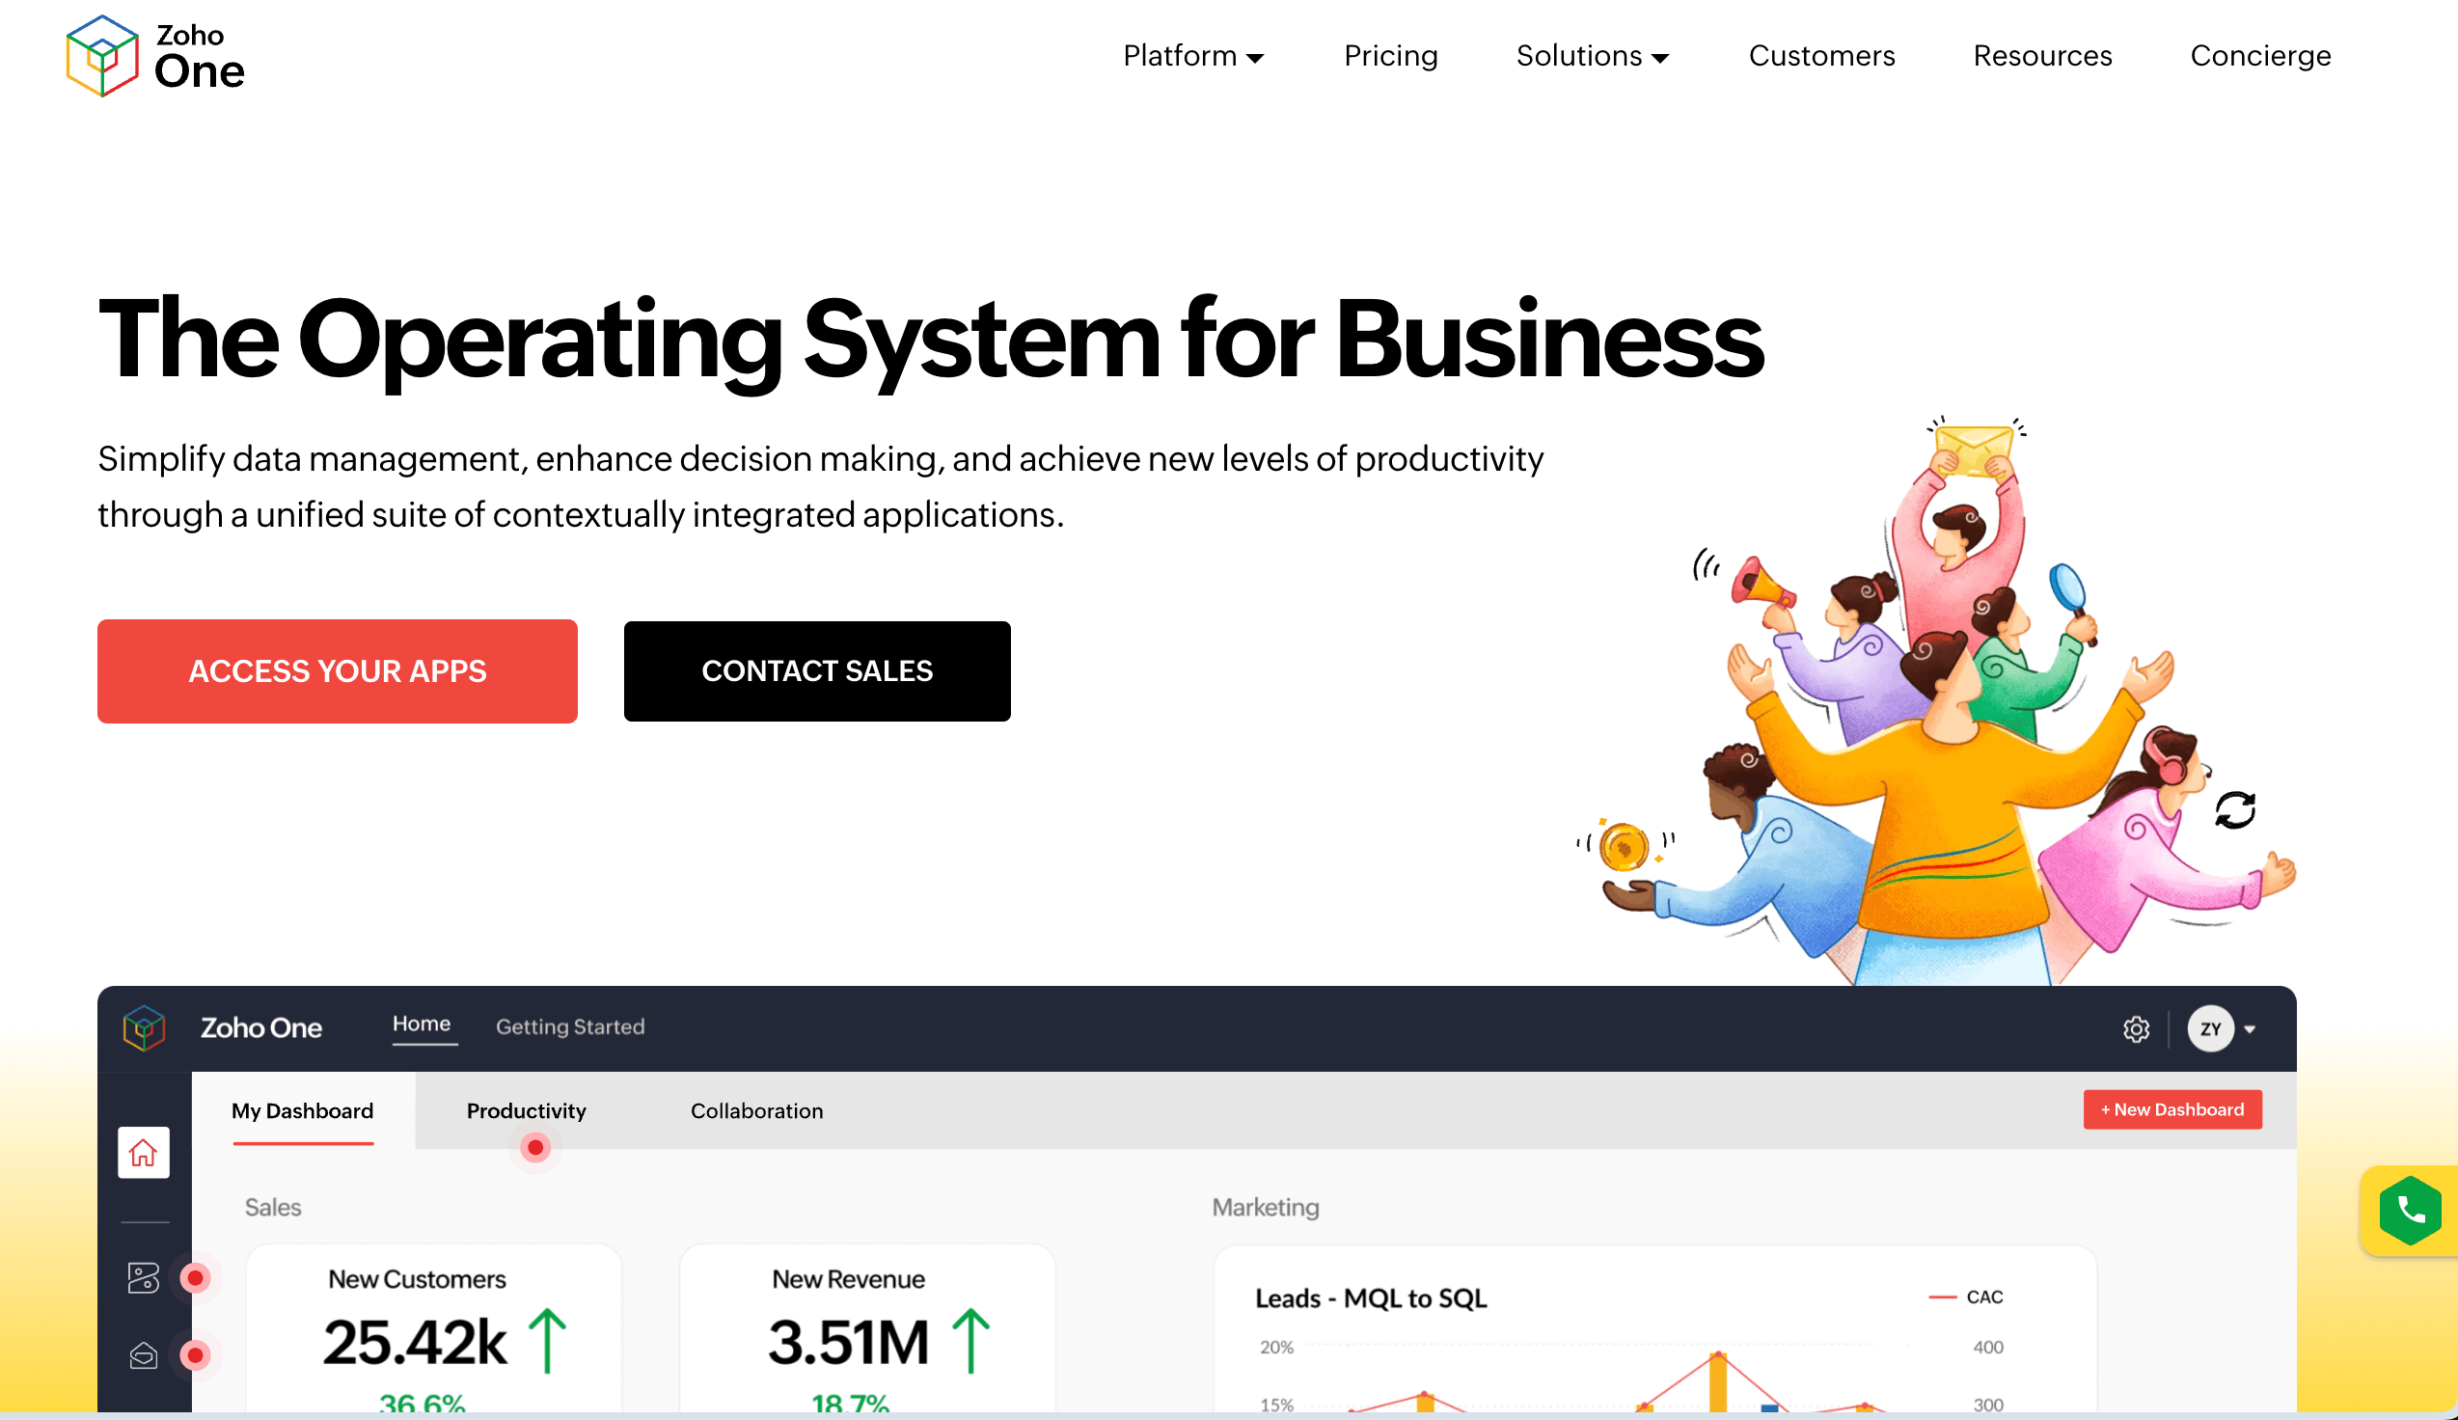This screenshot has width=2458, height=1420.
Task: Switch to the Productivity dashboard tab
Action: click(x=526, y=1110)
